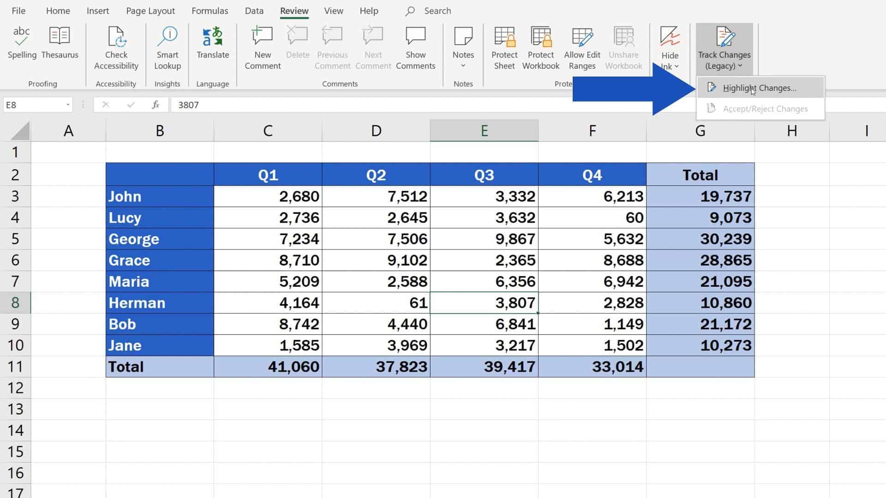The height and width of the screenshot is (498, 886).
Task: Toggle Show Comments pane
Action: point(415,46)
